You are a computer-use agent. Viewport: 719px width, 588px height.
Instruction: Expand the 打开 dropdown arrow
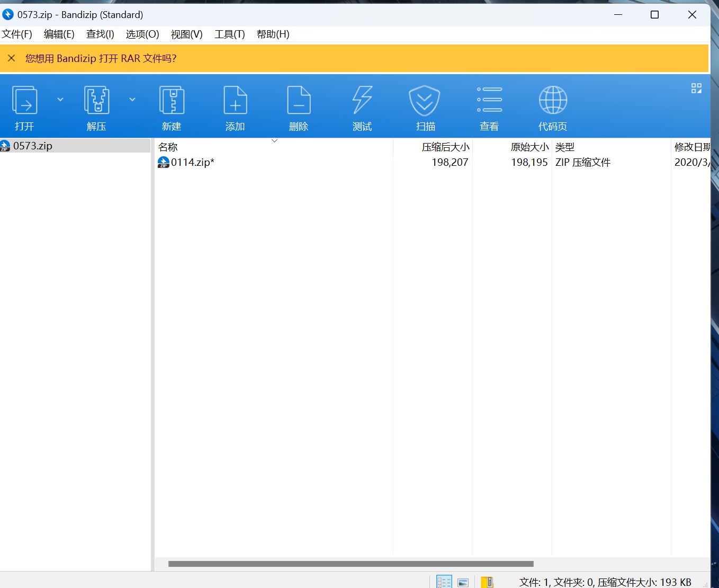[x=60, y=100]
